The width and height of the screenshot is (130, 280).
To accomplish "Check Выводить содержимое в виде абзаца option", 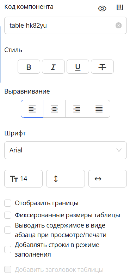I will pos(8,230).
